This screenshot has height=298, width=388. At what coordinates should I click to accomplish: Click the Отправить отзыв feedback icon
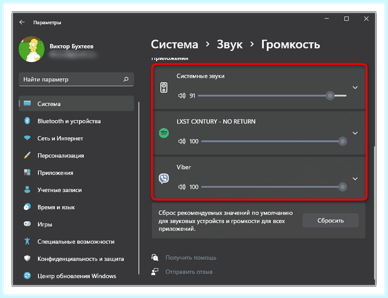tap(155, 271)
